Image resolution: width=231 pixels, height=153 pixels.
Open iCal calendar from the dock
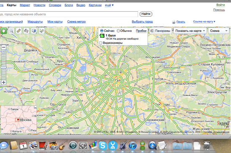[23, 145]
